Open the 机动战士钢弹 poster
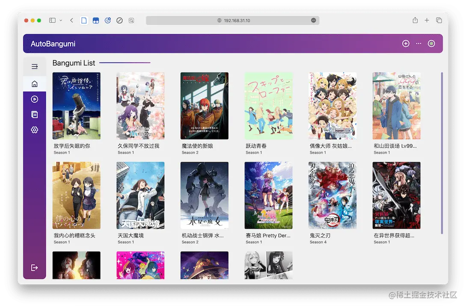 coord(205,195)
